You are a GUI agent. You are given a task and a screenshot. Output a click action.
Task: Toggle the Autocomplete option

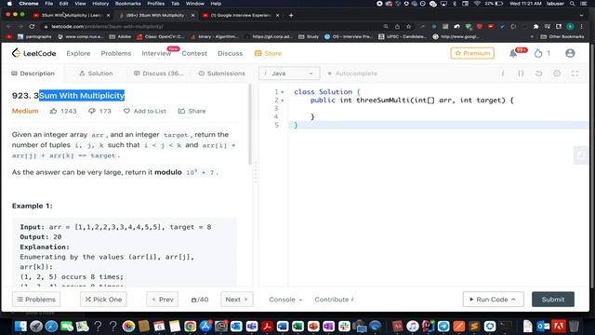[x=352, y=74]
